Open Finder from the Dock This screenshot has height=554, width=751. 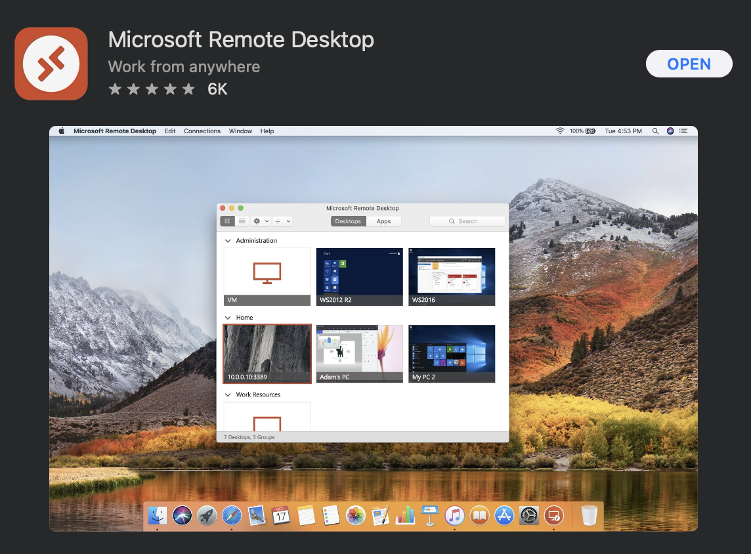click(157, 516)
